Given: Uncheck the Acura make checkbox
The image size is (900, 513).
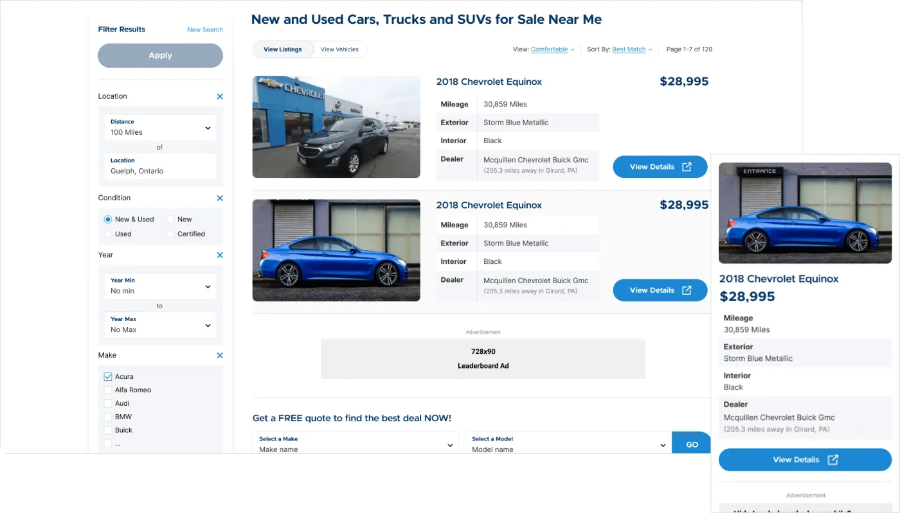Looking at the screenshot, I should pos(109,376).
